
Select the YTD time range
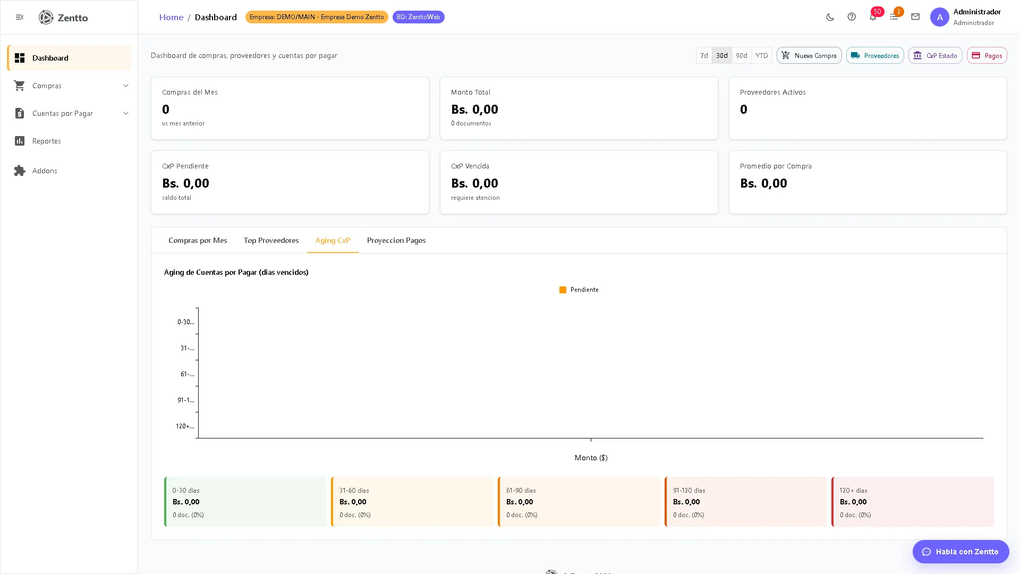pyautogui.click(x=762, y=55)
